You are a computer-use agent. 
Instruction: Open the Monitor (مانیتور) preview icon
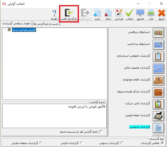click(x=140, y=14)
